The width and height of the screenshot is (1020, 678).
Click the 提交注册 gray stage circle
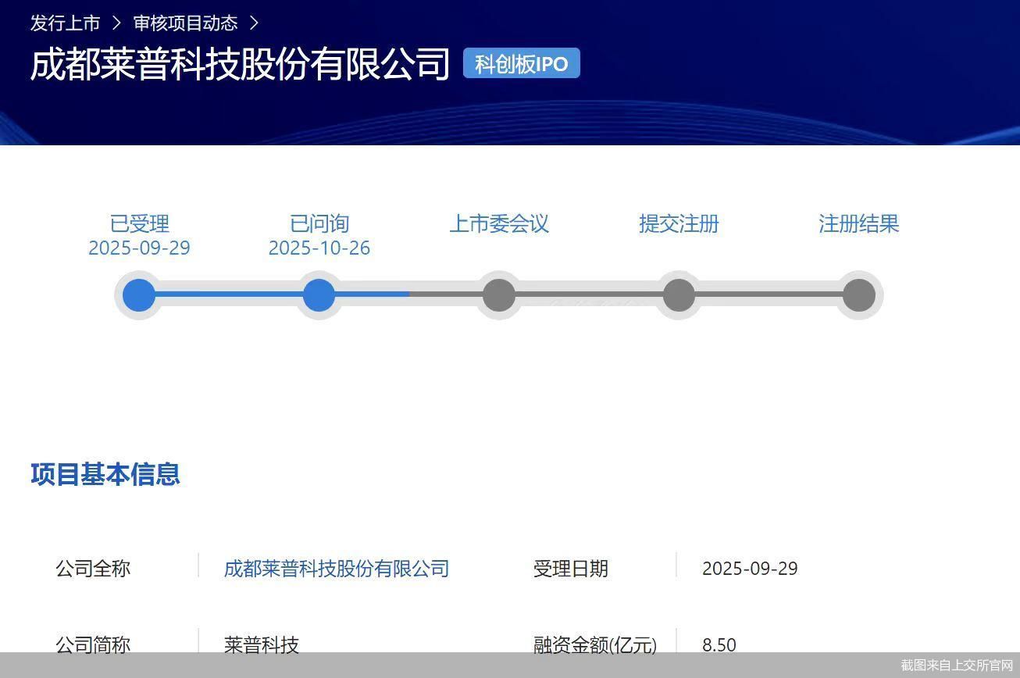678,294
